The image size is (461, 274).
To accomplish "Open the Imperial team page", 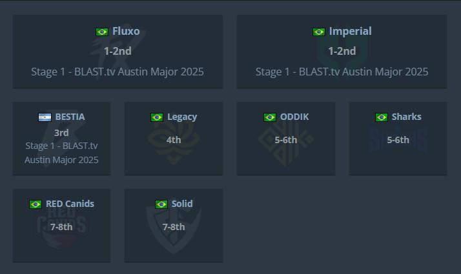I will coord(350,31).
